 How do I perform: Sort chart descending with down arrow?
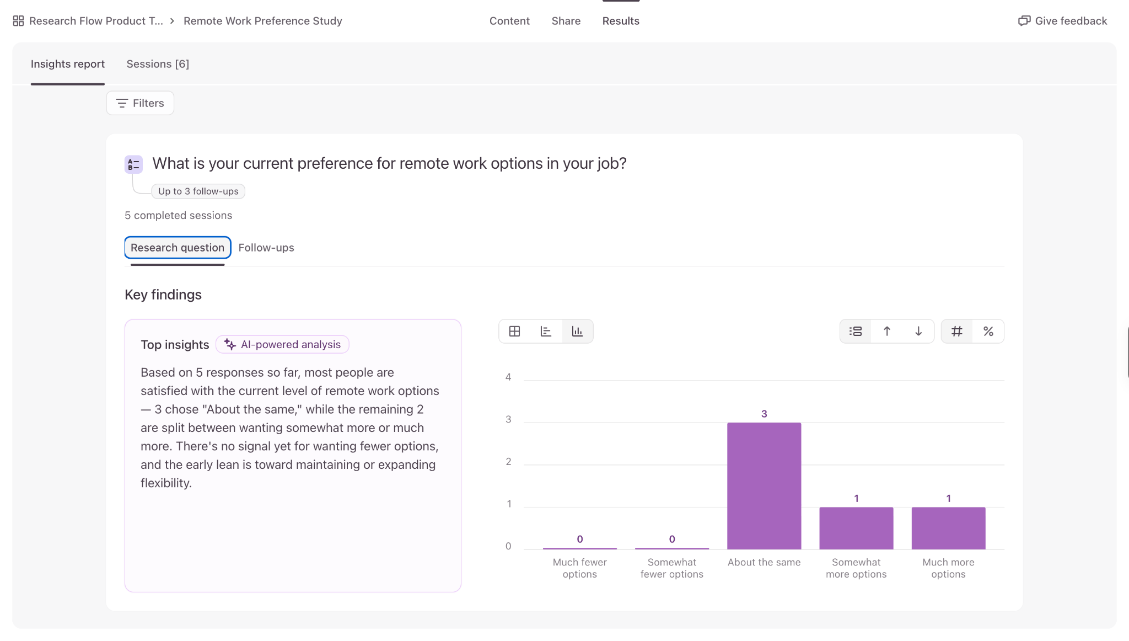pyautogui.click(x=918, y=332)
